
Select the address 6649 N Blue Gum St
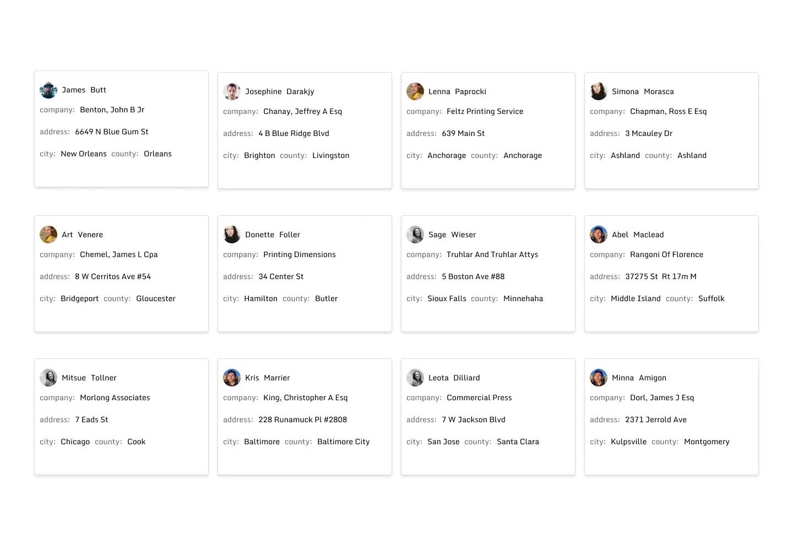tap(112, 132)
